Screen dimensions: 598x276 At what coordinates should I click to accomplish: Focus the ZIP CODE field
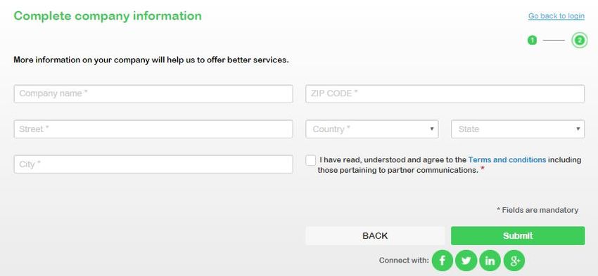445,93
